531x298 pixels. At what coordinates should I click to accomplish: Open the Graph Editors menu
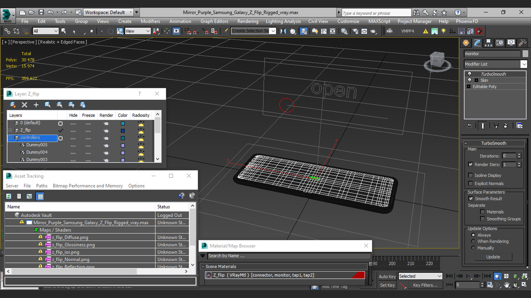pyautogui.click(x=214, y=21)
